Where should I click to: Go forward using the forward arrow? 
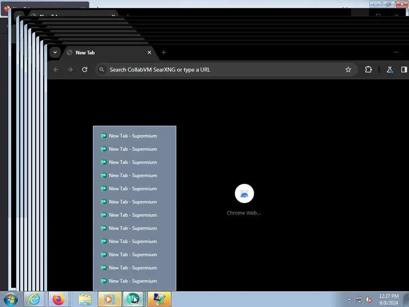click(x=70, y=70)
